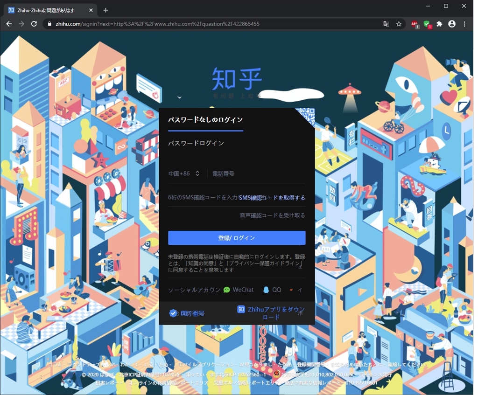
Task: Open the extensions puzzle menu
Action: [x=439, y=24]
